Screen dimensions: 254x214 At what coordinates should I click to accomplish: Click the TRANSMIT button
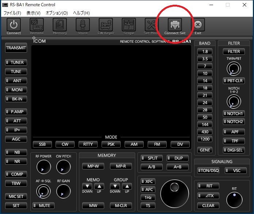16,48
